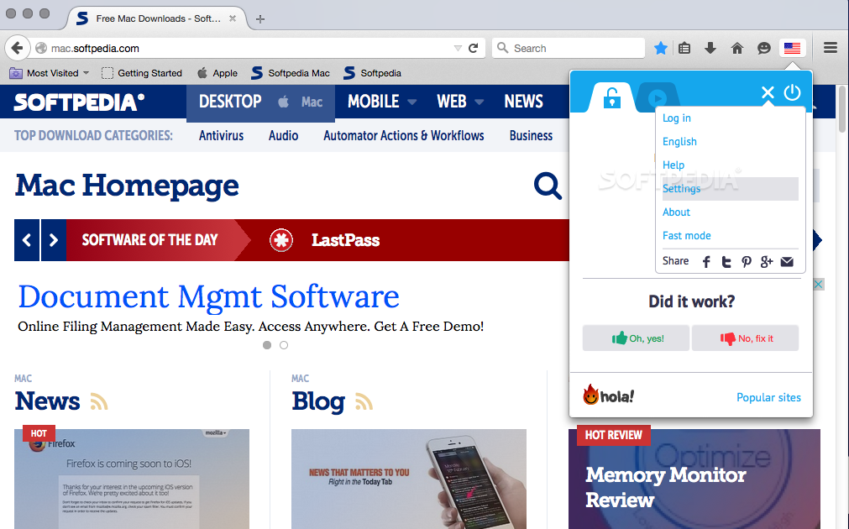Screen dimensions: 849x529
Task: Share Hola on Pinterest
Action: click(x=746, y=262)
